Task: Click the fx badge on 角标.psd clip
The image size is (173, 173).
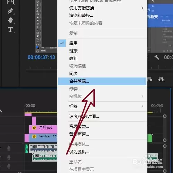Action: 34,128
